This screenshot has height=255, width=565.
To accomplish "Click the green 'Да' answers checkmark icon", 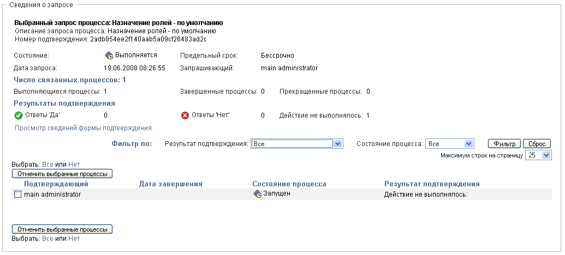I will (18, 115).
